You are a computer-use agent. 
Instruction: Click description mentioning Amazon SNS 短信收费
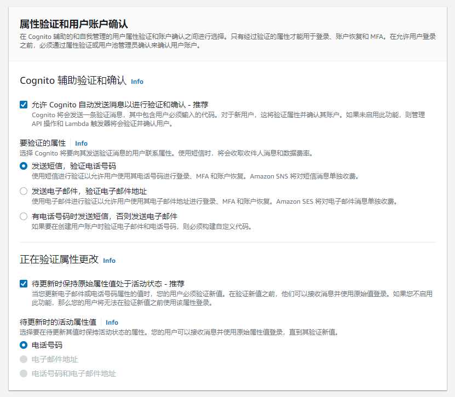195,176
